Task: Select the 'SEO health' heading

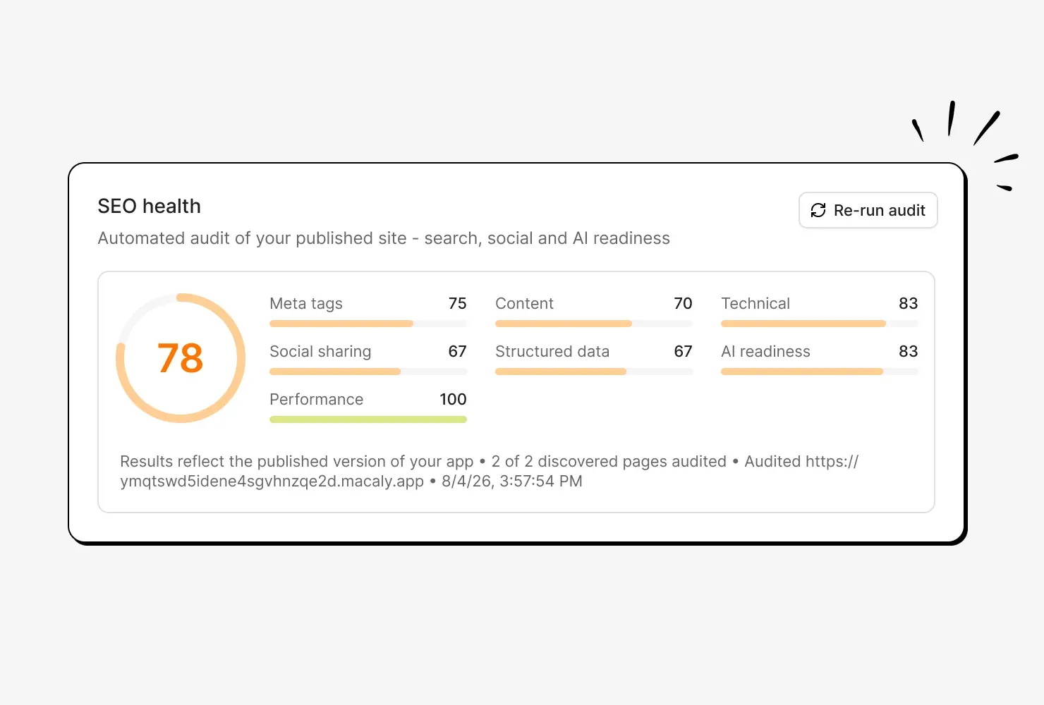Action: tap(150, 206)
